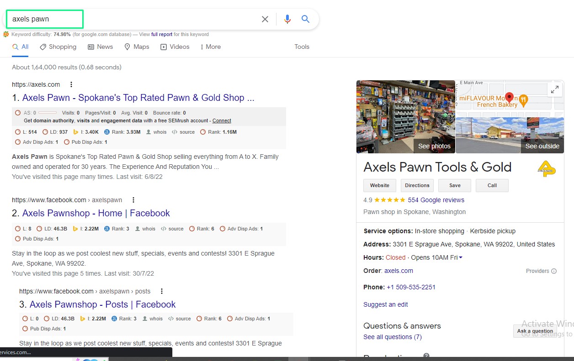Open Axels Pawnshop - Home Facebook result

pyautogui.click(x=96, y=213)
